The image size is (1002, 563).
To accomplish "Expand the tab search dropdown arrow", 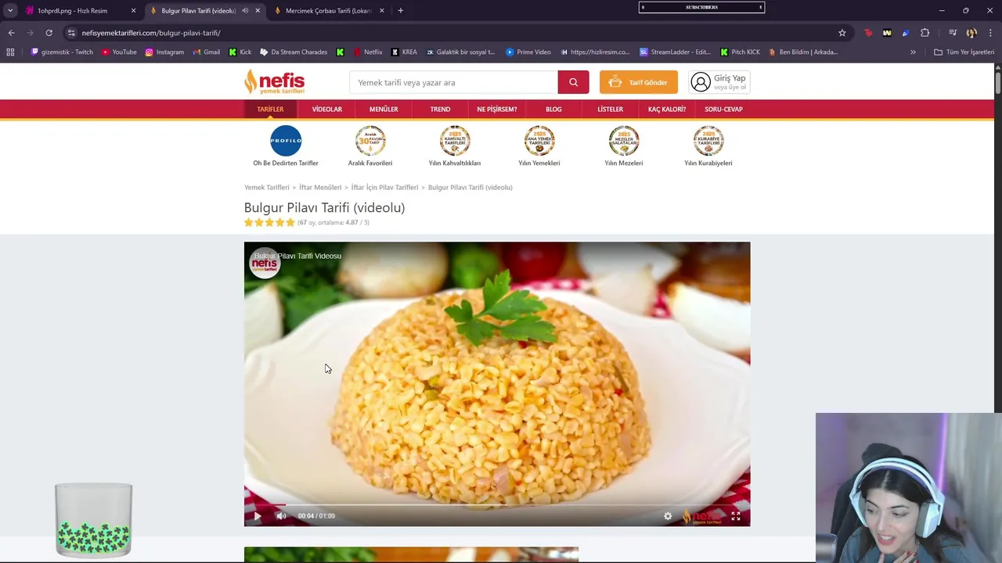I will [10, 11].
